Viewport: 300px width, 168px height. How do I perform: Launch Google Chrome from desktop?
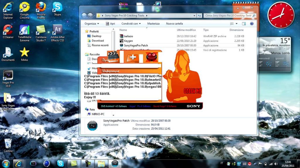tap(25, 10)
